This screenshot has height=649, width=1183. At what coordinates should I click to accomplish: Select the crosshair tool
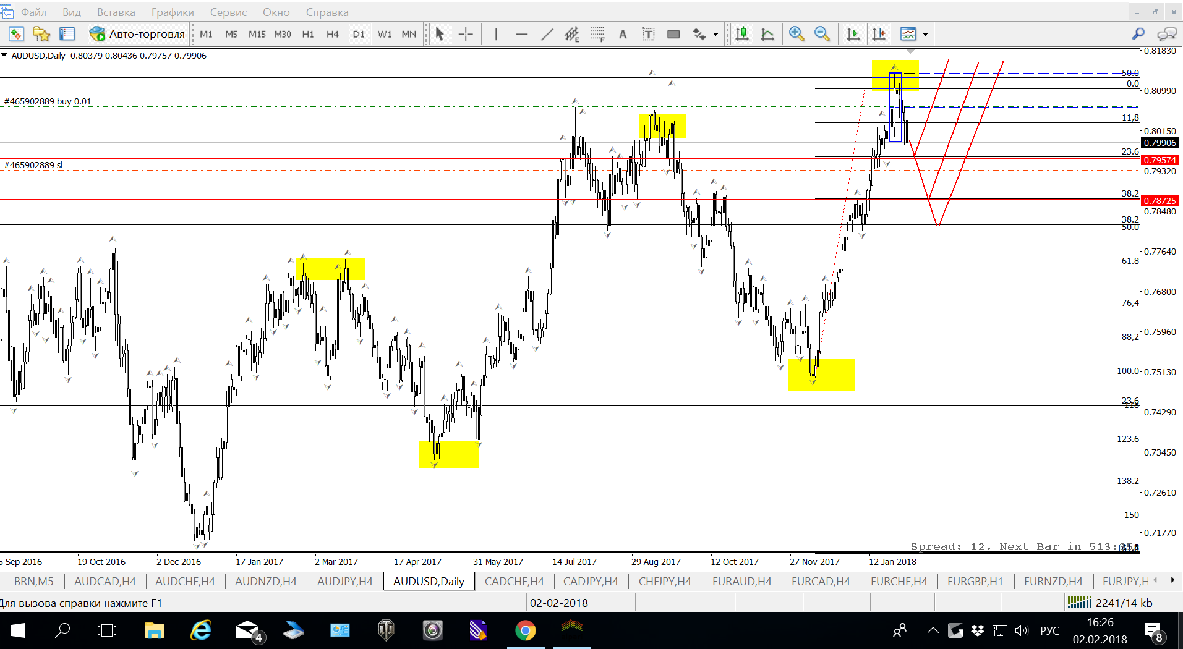(x=466, y=35)
